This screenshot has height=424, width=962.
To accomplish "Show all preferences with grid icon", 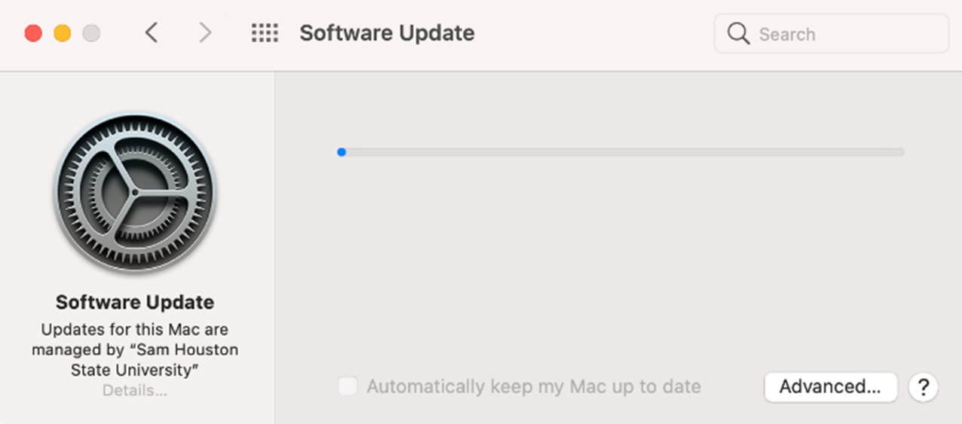I will click(265, 33).
